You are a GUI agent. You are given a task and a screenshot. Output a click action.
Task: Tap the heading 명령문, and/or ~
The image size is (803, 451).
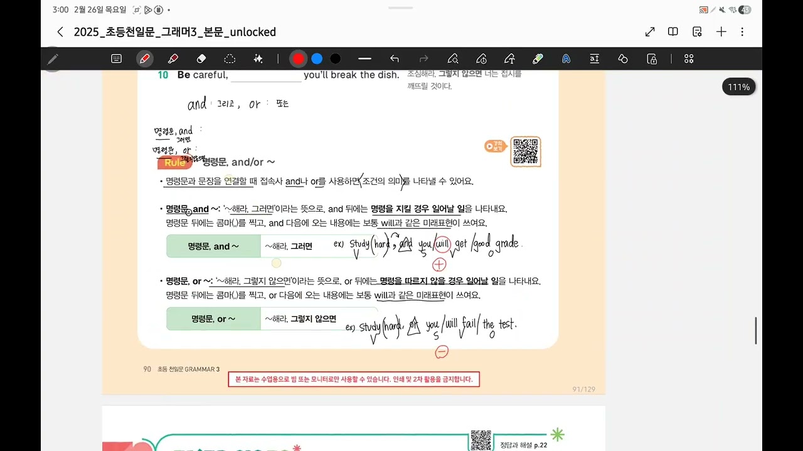coord(238,162)
